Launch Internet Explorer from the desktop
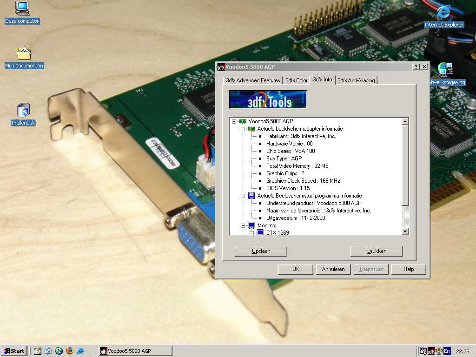The width and height of the screenshot is (476, 357). tap(443, 12)
